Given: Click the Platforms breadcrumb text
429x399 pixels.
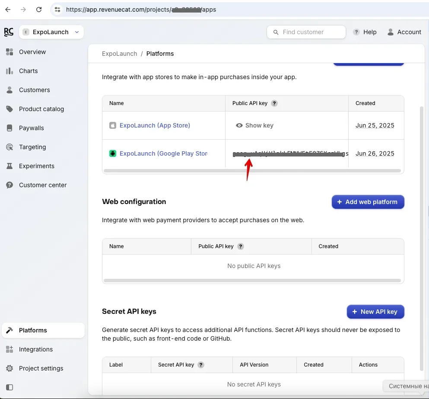Looking at the screenshot, I should click(160, 54).
